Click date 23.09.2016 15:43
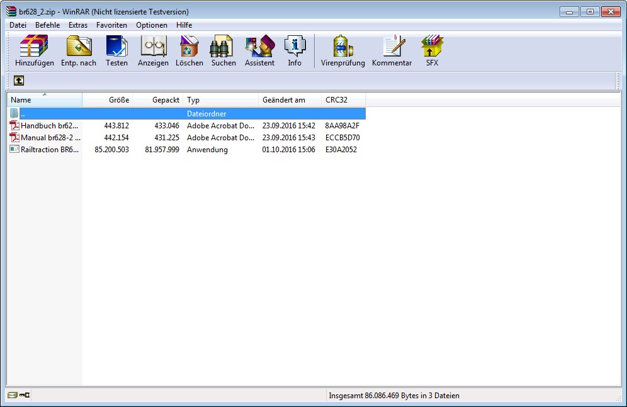The height and width of the screenshot is (407, 627). [289, 137]
